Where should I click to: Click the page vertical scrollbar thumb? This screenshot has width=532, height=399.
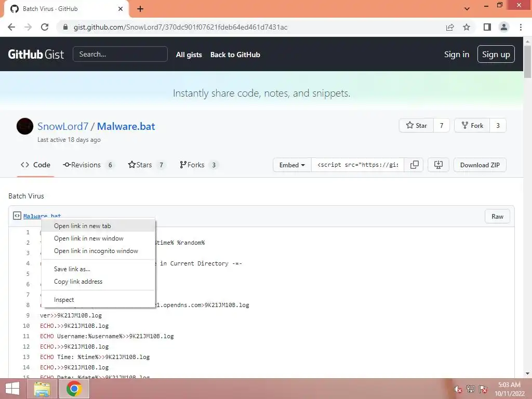pyautogui.click(x=527, y=61)
